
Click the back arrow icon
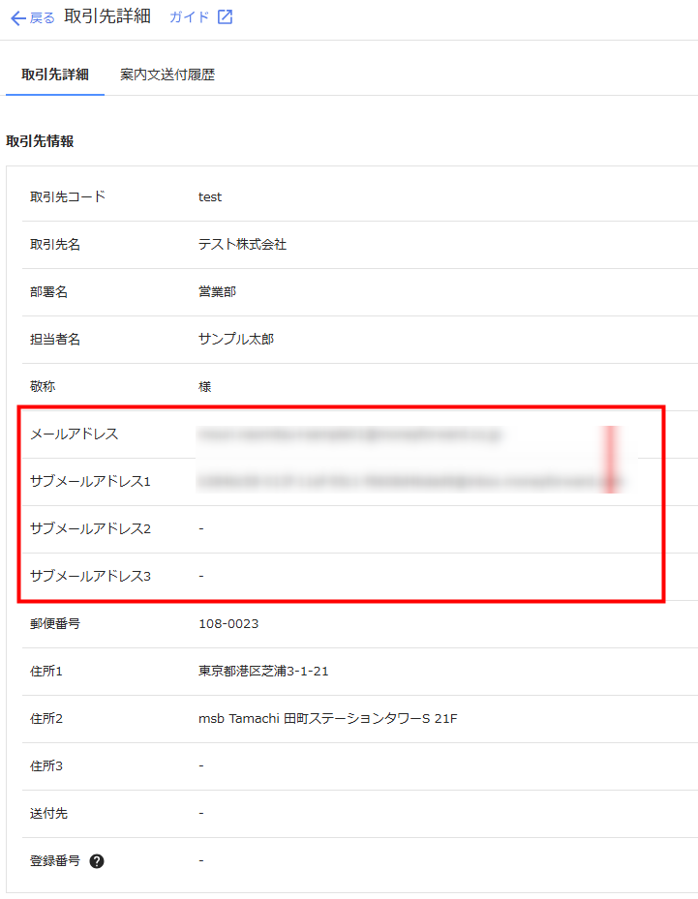(17, 18)
